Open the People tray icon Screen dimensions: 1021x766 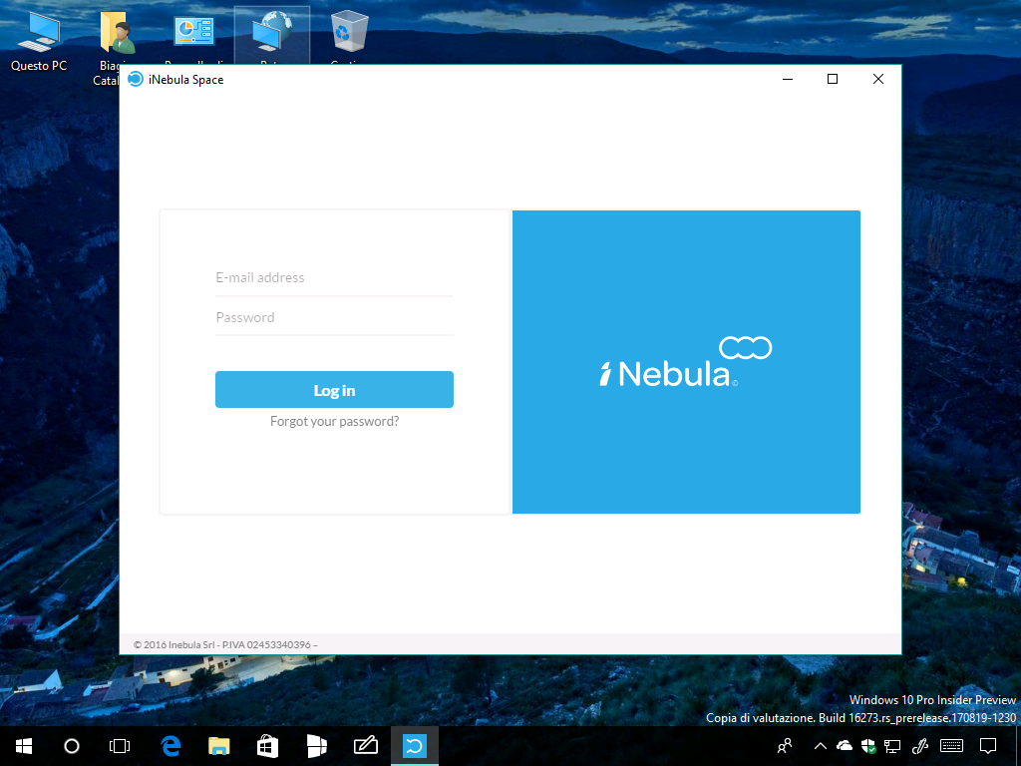tap(785, 746)
